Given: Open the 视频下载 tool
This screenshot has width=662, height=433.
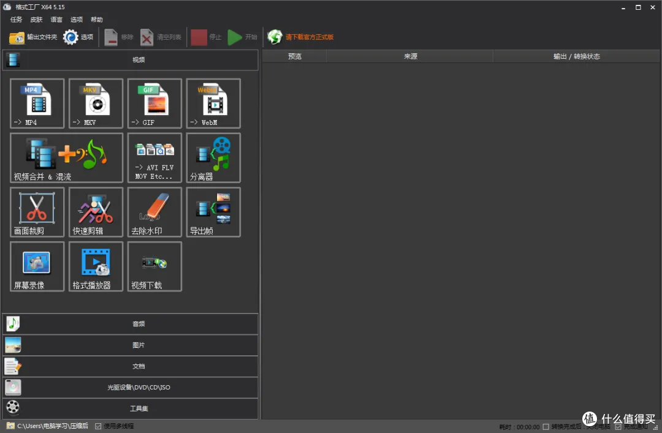Looking at the screenshot, I should point(154,266).
